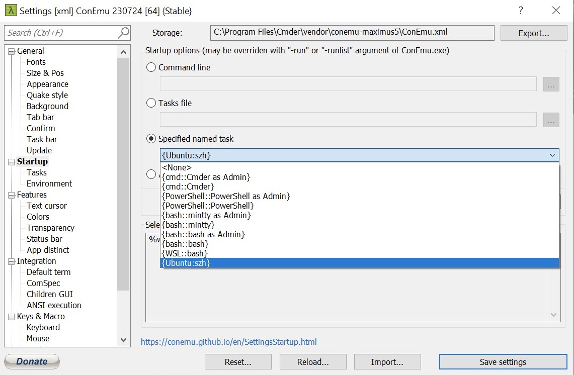The width and height of the screenshot is (574, 375).
Task: Collapse the Integration tree node
Action: click(x=12, y=261)
